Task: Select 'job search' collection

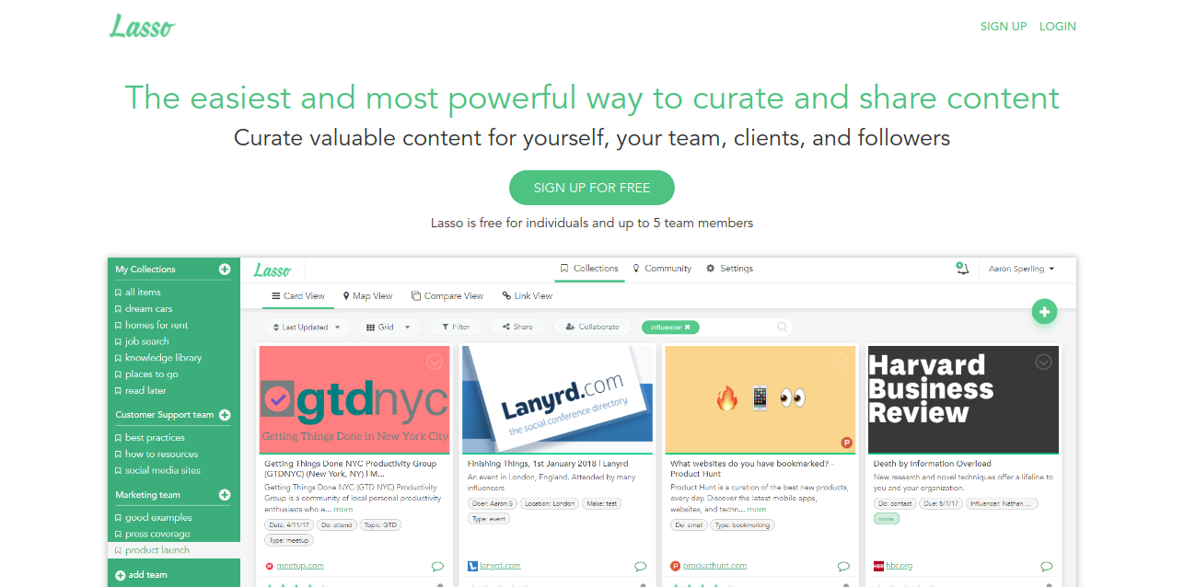Action: (x=146, y=341)
